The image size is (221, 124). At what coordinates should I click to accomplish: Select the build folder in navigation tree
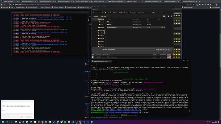101,25
